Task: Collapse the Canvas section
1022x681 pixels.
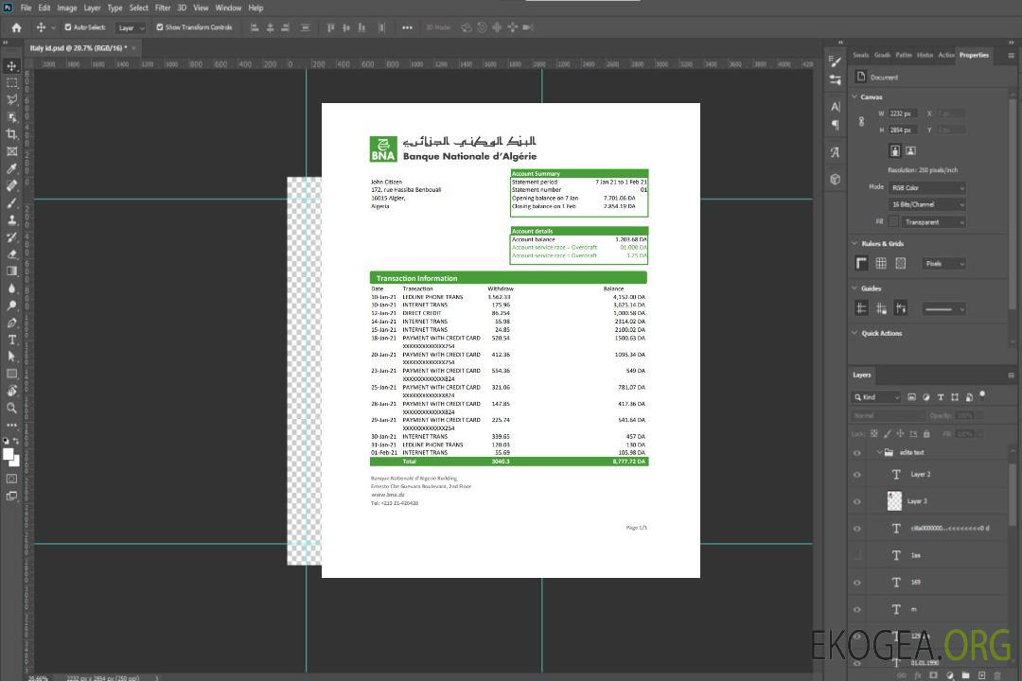Action: (855, 96)
